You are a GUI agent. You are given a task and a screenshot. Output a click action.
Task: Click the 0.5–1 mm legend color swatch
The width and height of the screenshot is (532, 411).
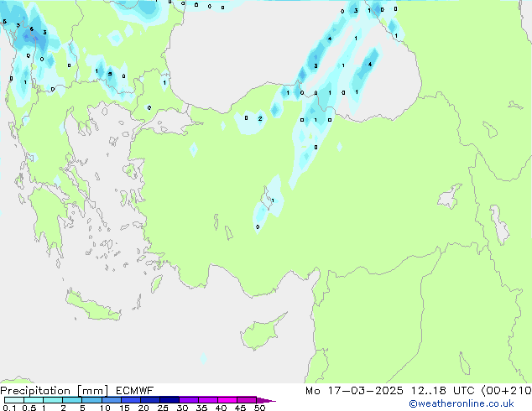(x=34, y=400)
